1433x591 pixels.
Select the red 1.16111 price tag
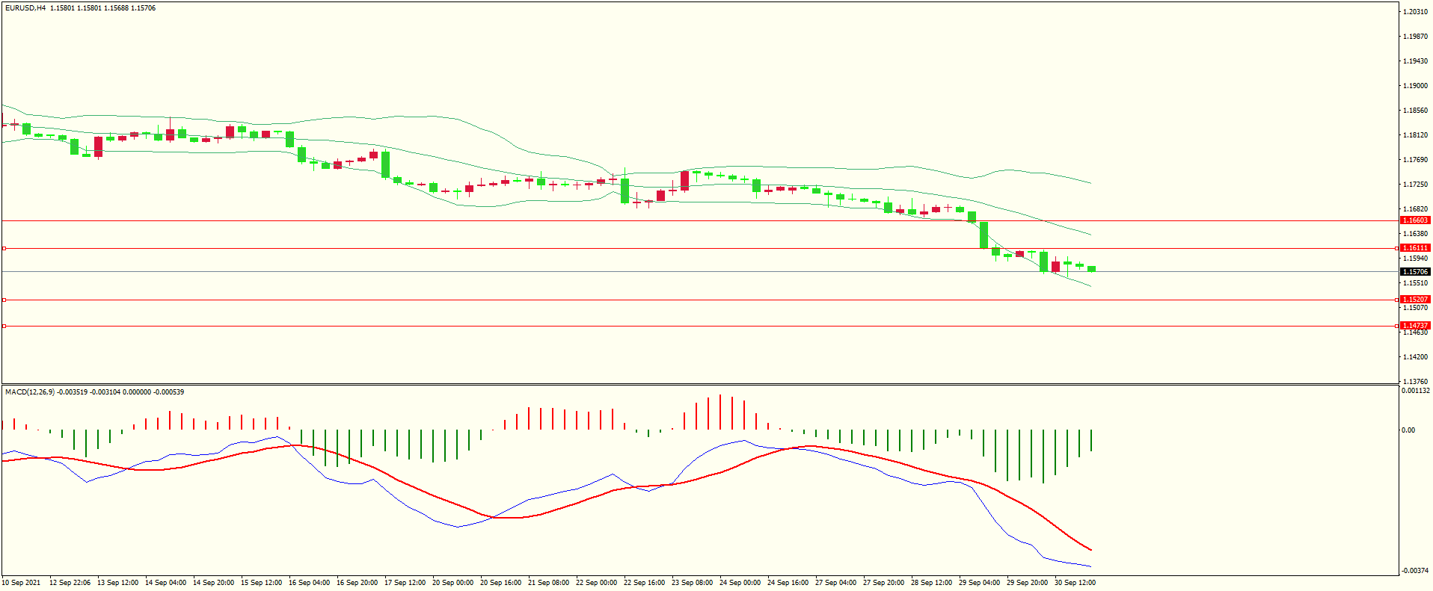1415,248
